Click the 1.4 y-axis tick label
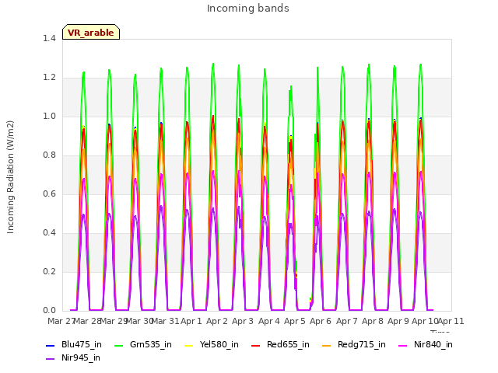This screenshot has height=373, width=498. click(49, 38)
